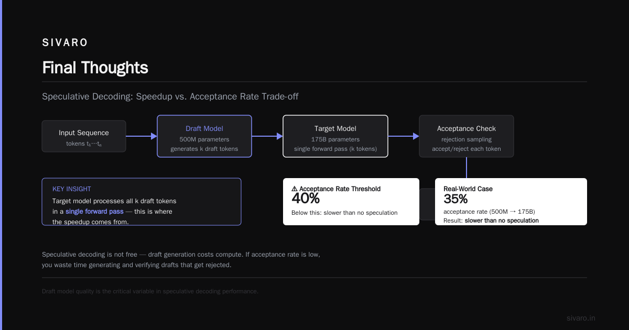Click the arrow between Draft Model and Target Model
This screenshot has height=330, width=629.
(267, 136)
